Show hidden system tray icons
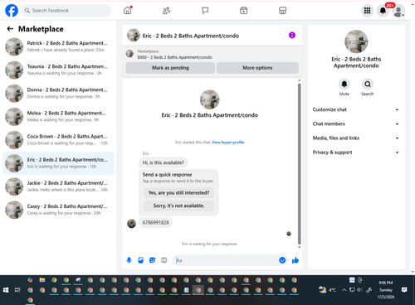Viewport: 415px width, 305px height. pos(344,290)
